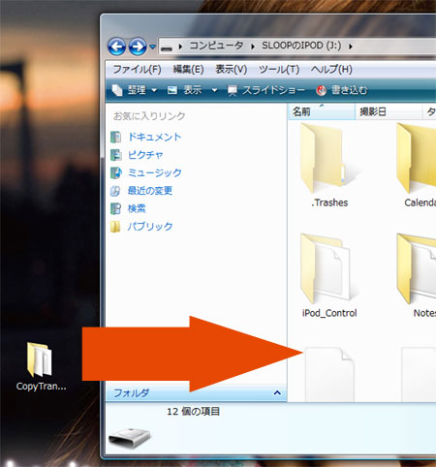Click 書き込む burn toolbar button
Screen dimensions: 436x467
tap(341, 90)
